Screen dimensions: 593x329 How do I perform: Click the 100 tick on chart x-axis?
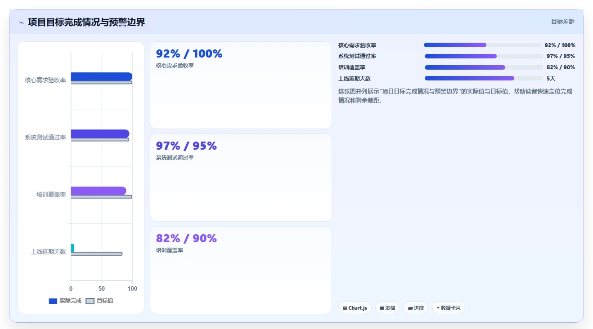point(132,289)
